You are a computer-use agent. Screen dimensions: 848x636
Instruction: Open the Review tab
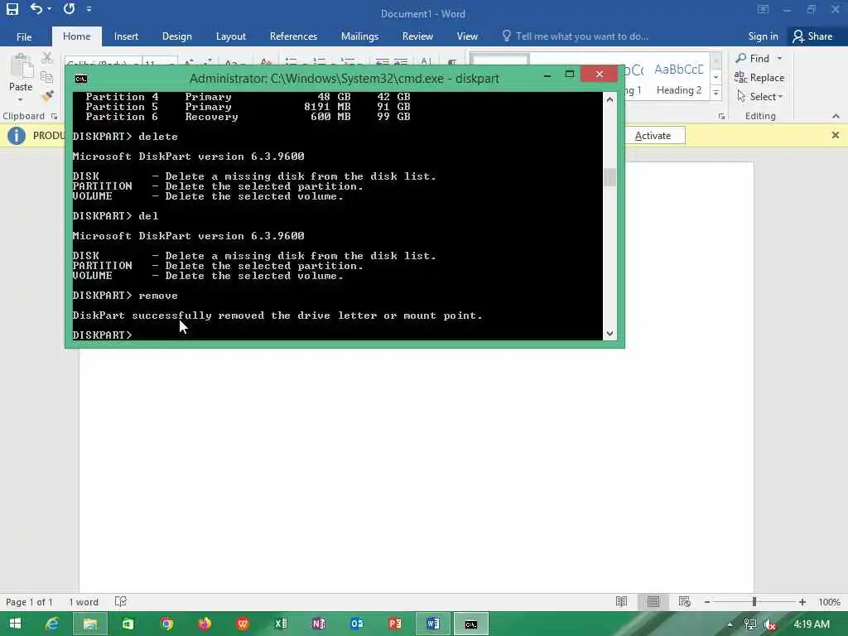coord(417,36)
